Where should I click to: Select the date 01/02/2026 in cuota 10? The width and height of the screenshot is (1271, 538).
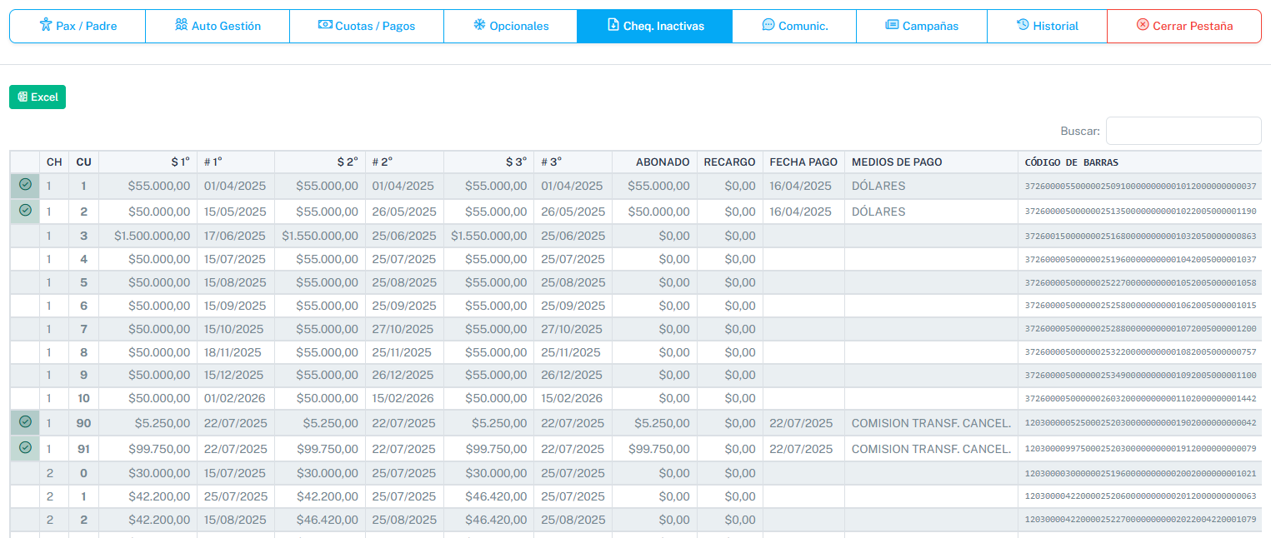point(235,398)
